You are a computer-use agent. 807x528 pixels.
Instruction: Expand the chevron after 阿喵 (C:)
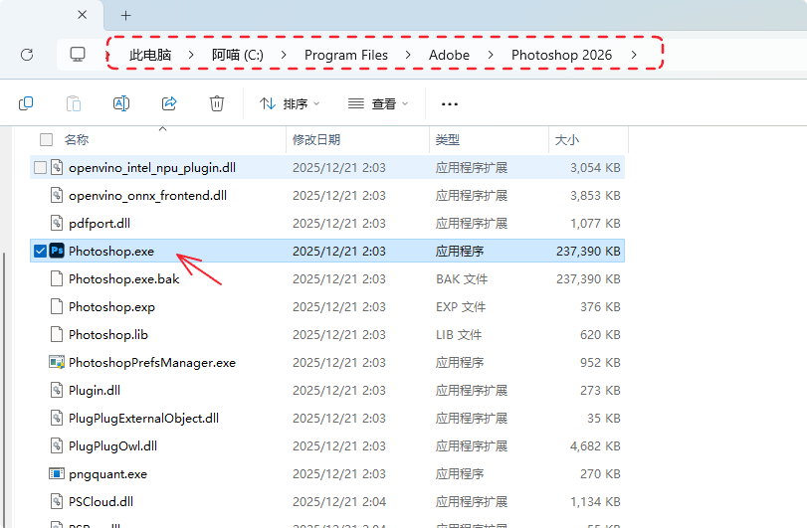(284, 55)
